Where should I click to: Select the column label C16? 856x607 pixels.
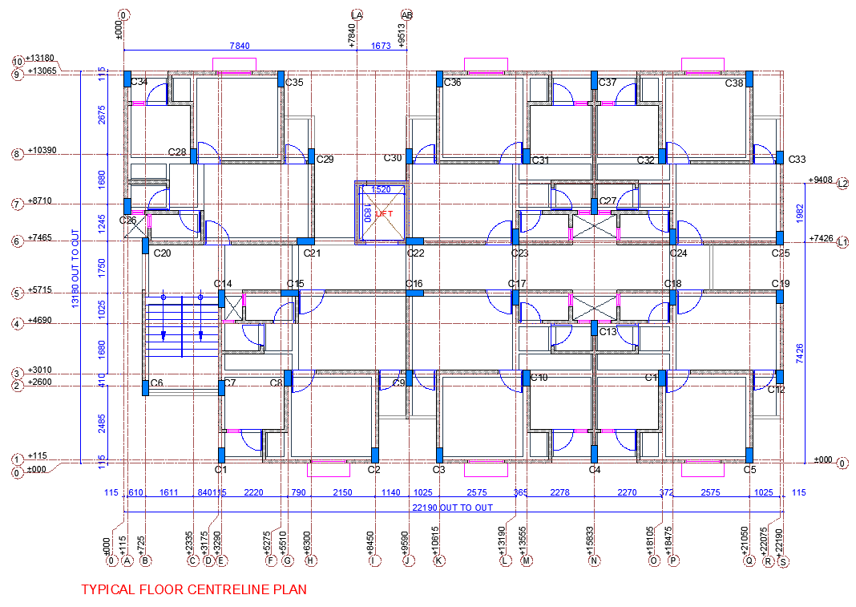(414, 284)
